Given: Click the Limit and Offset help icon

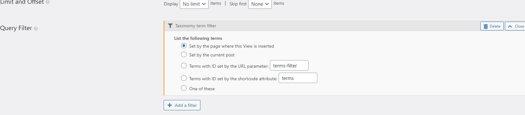Looking at the screenshot, I should click(48, 2).
